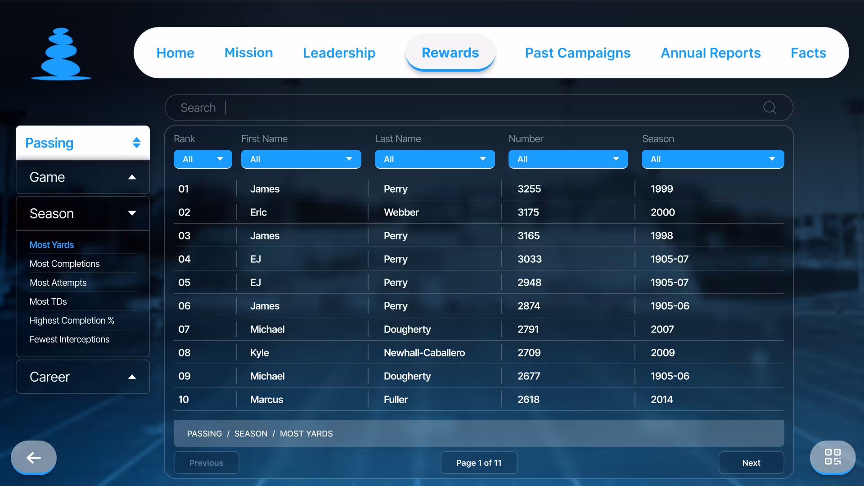Click the stacked stones logo icon
The image size is (864, 486).
point(60,53)
